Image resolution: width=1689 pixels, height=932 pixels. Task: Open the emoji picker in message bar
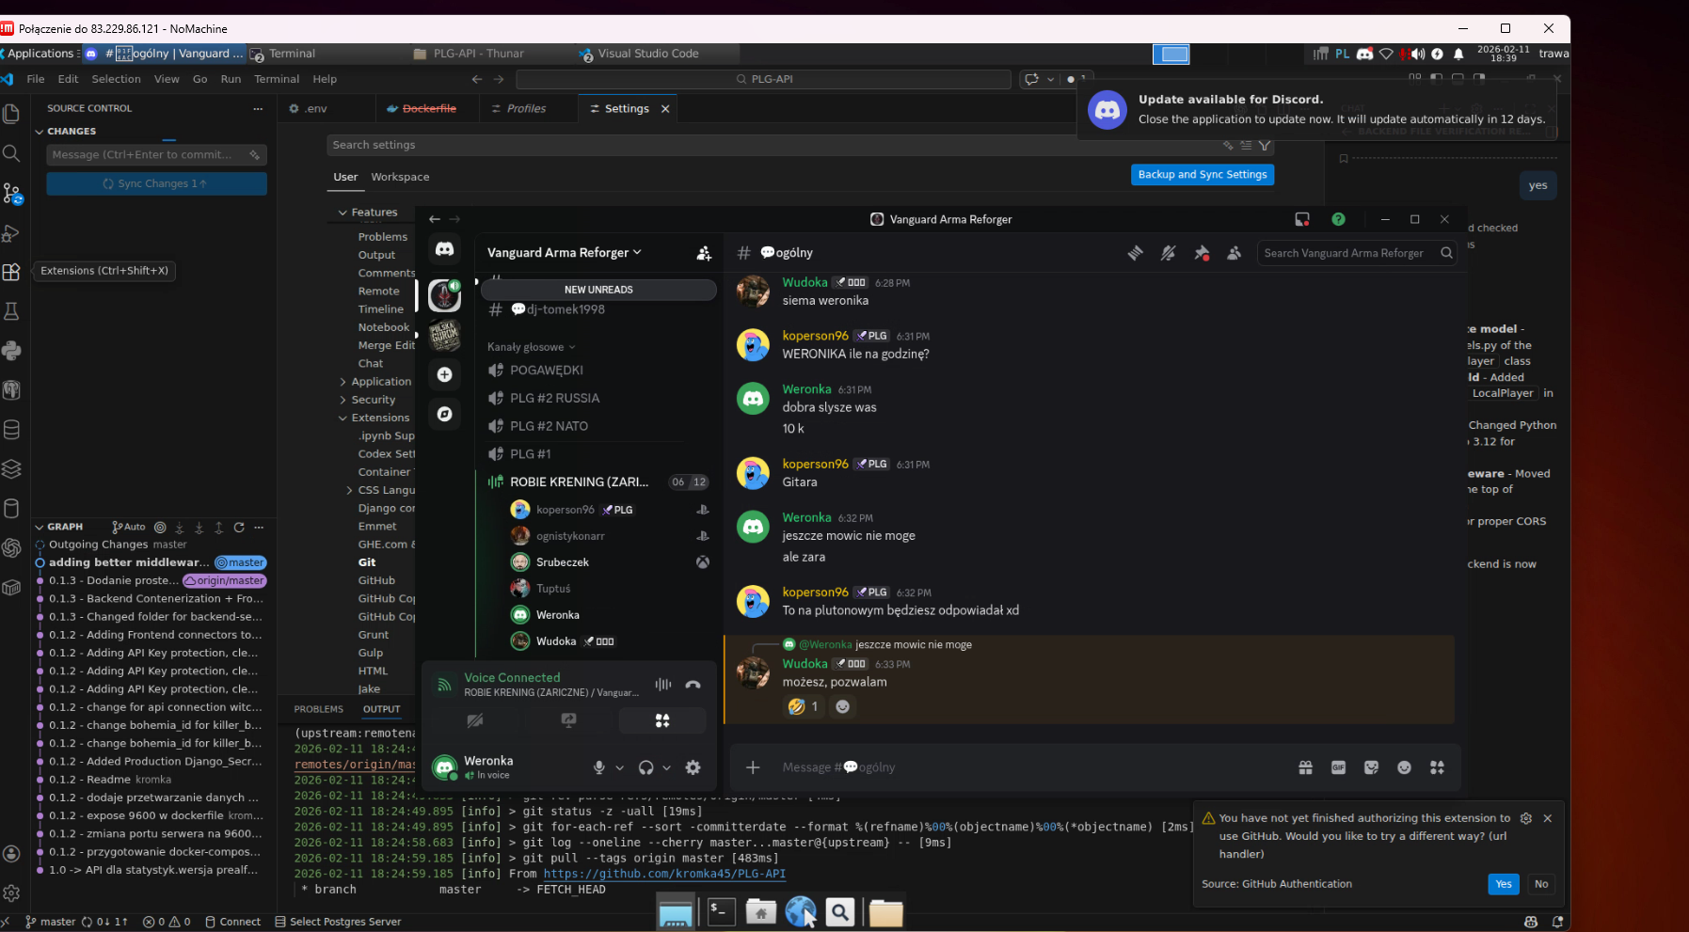pos(1404,767)
